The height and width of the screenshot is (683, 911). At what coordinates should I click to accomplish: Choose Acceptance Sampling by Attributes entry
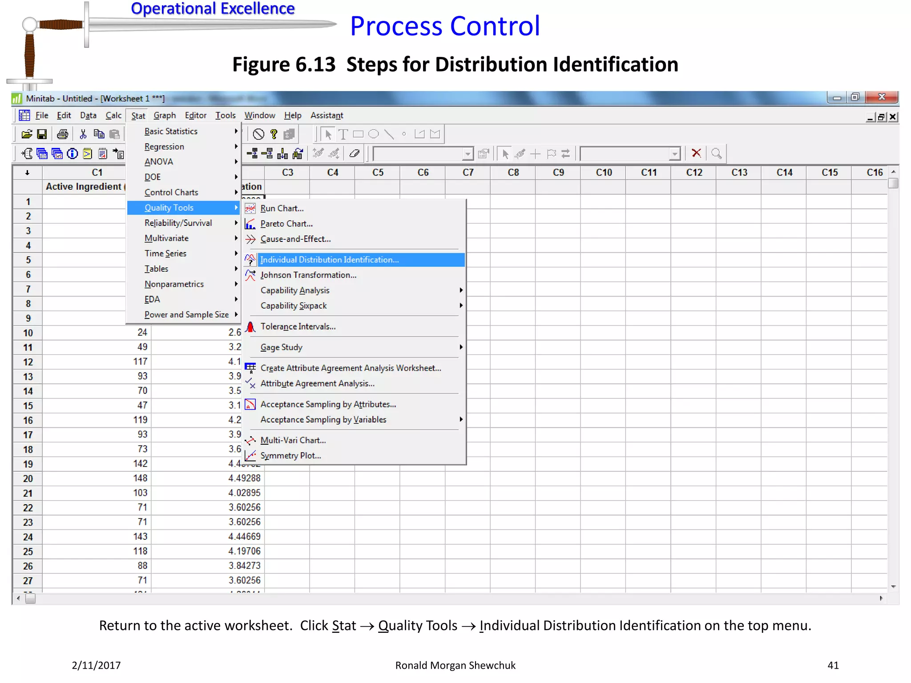(x=354, y=405)
